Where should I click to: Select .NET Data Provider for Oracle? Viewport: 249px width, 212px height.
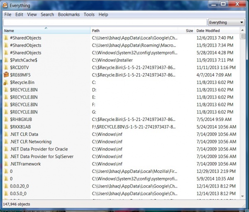(x=39, y=149)
